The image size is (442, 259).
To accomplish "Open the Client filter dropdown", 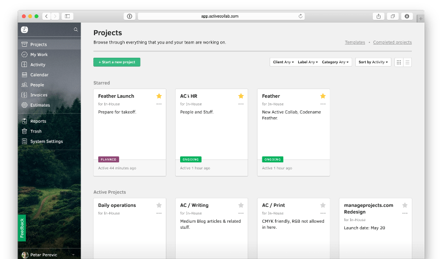I will (283, 62).
